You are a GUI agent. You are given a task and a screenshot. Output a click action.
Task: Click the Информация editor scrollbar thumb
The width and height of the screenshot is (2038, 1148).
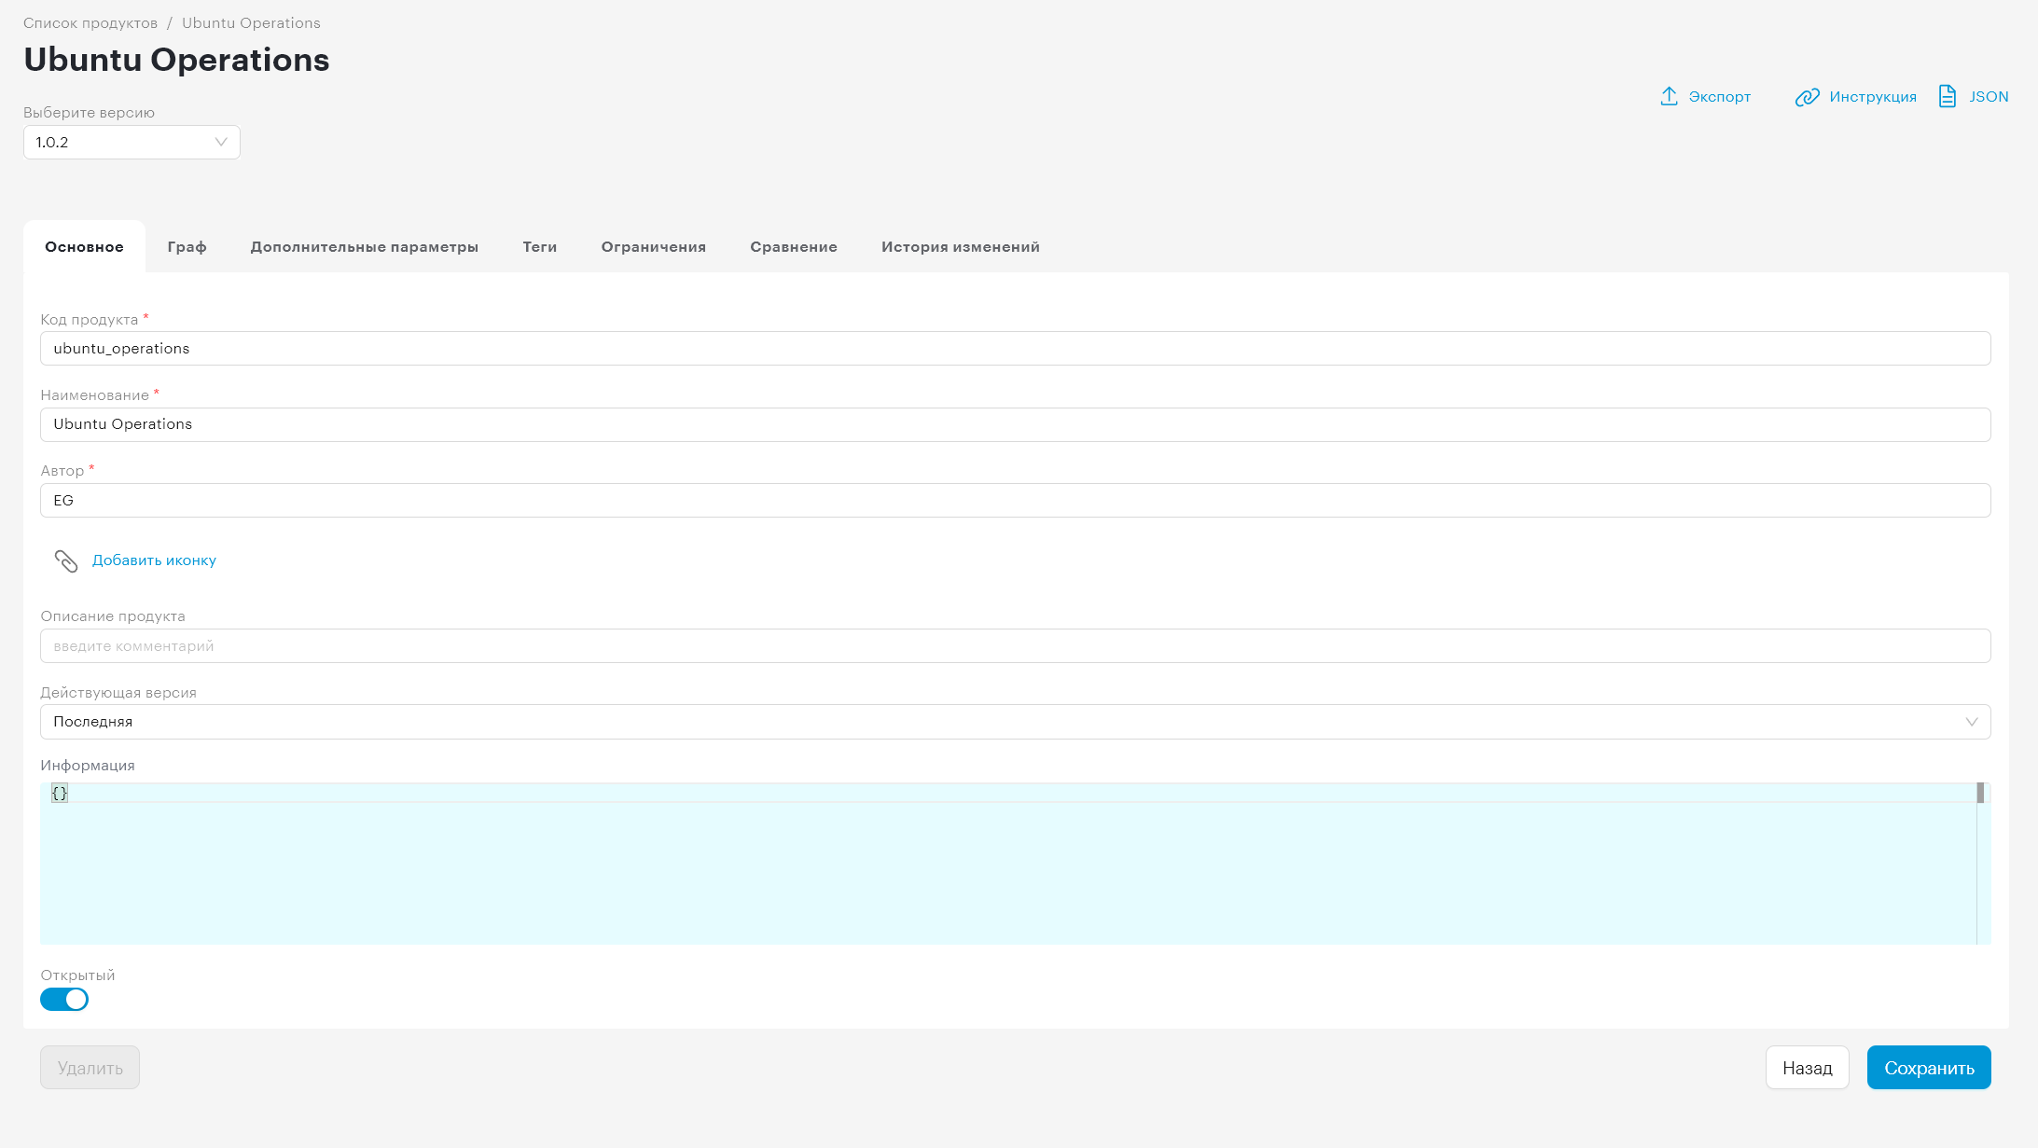coord(1980,794)
